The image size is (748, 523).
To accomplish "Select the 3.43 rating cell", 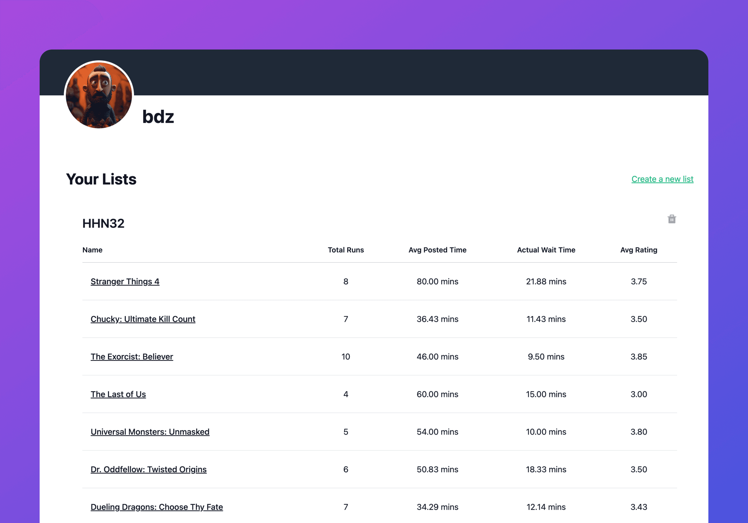I will click(638, 507).
